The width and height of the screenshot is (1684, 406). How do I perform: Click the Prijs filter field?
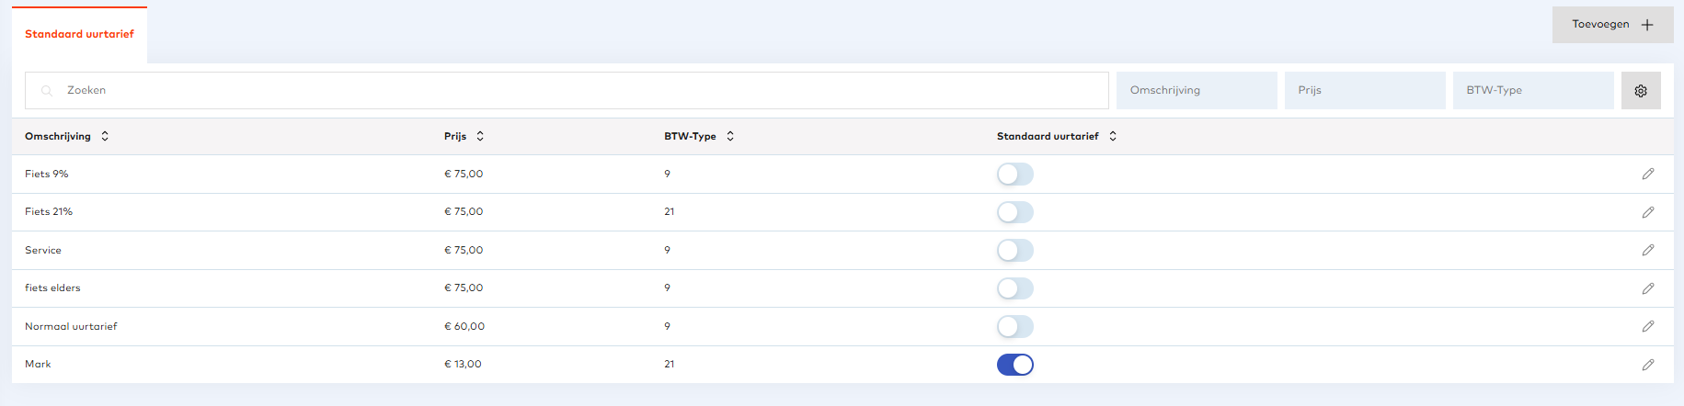pos(1364,91)
